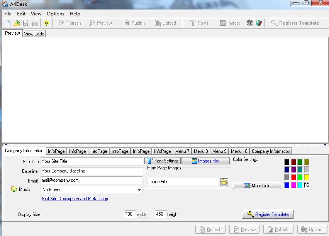Open the Help menu
The image size is (329, 236).
click(75, 14)
